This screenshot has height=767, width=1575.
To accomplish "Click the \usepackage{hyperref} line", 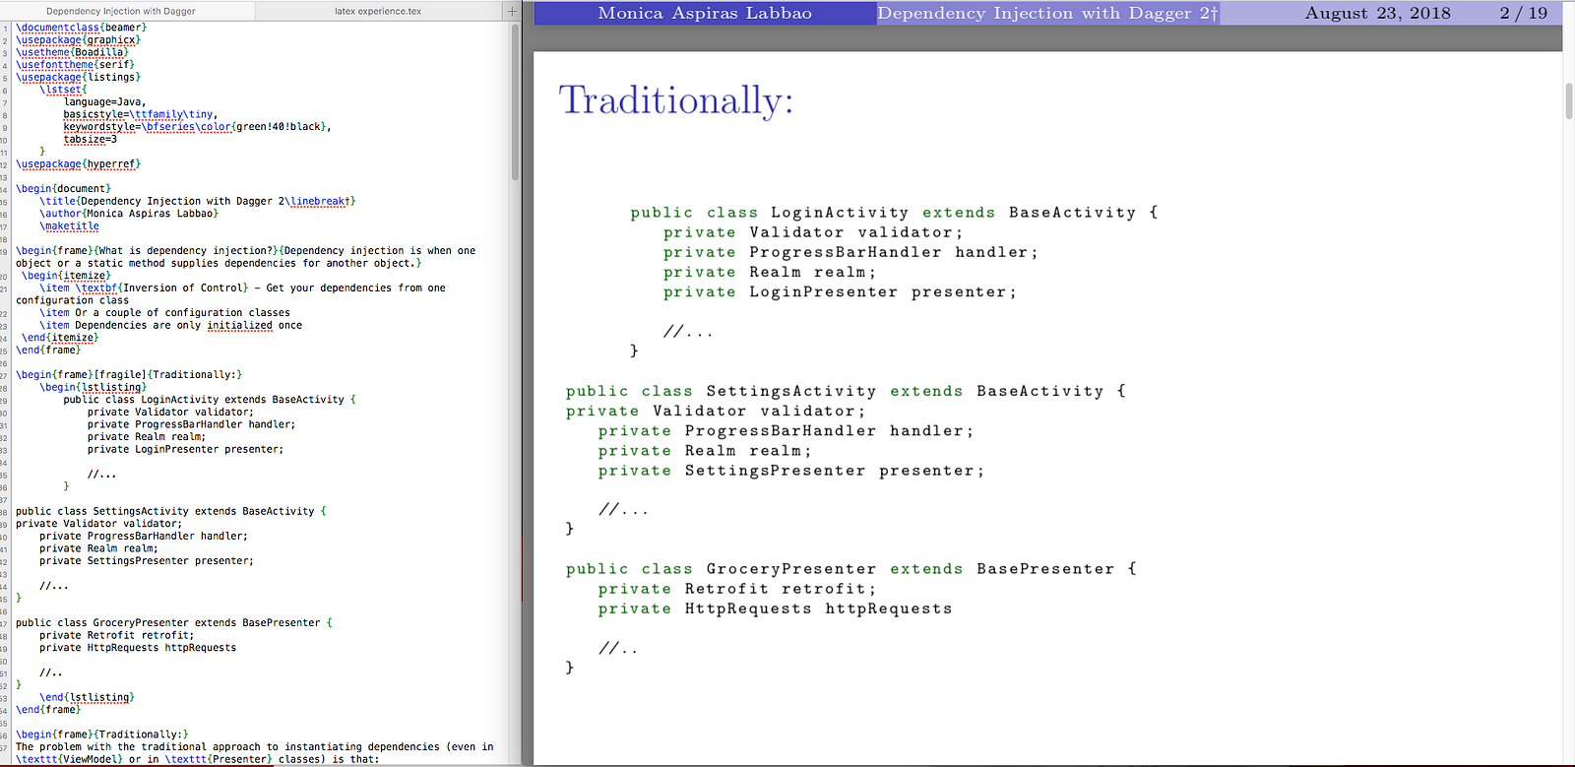I will click(x=79, y=164).
